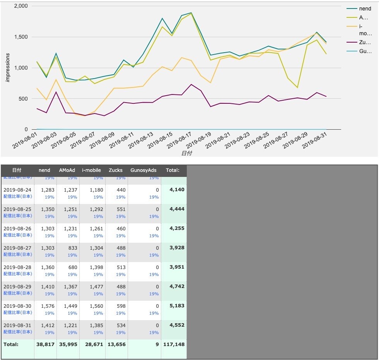Click the 2019-08-01 label on chart x-axis
Image resolution: width=379 pixels, height=360 pixels.
[x=25, y=140]
